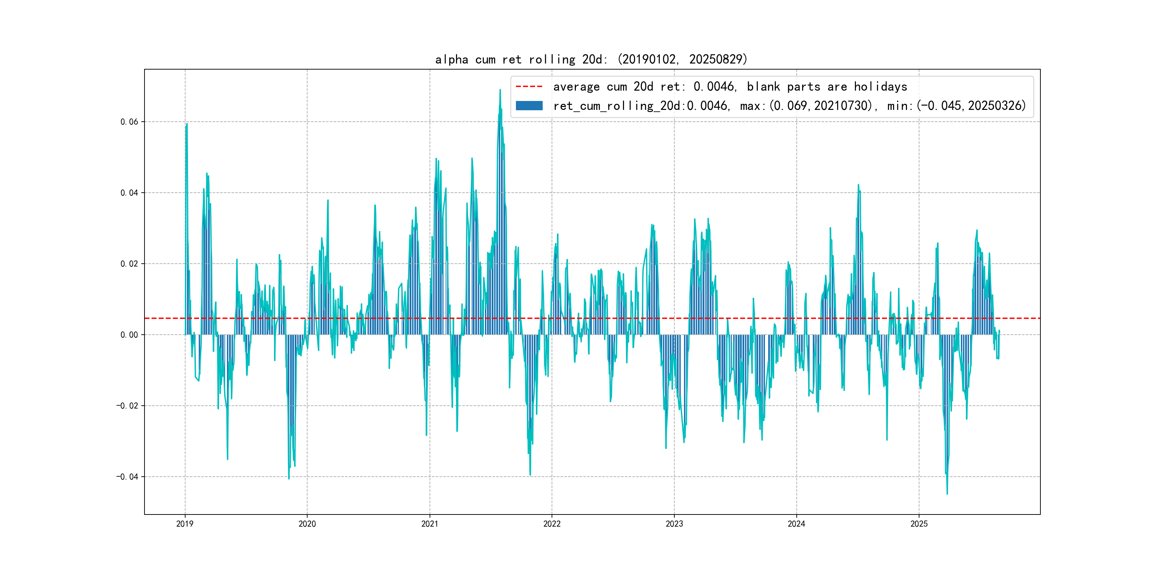1156x578 pixels.
Task: Click the chart title text
Action: [x=591, y=59]
